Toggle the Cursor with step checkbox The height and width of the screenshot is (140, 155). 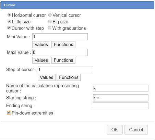(x=9, y=28)
